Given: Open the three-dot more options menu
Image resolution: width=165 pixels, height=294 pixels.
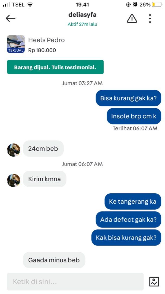Looking at the screenshot, I should point(150,19).
